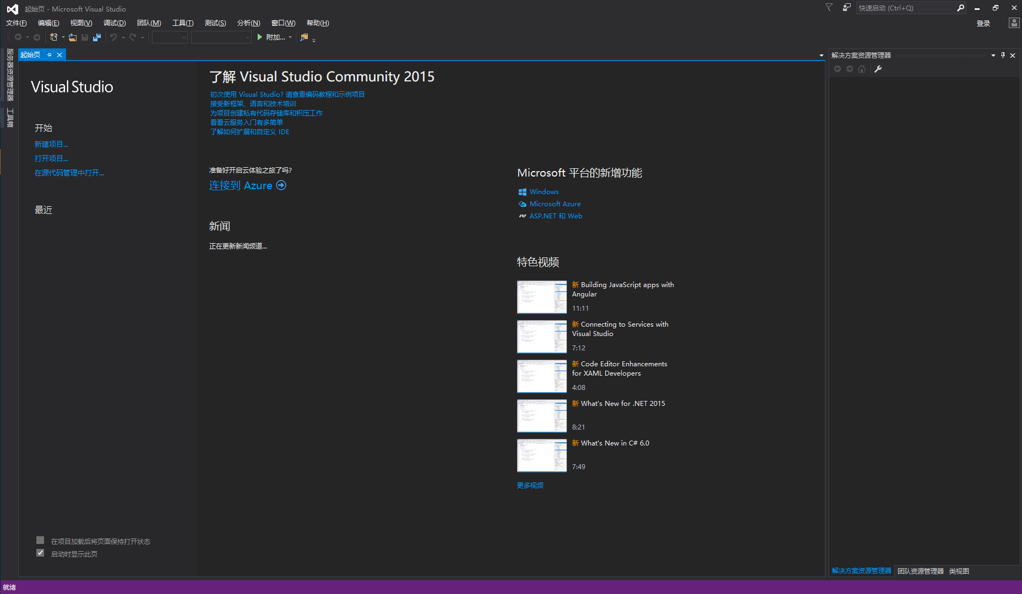This screenshot has width=1022, height=594.
Task: Open the Solution Platforms combo box
Action: click(221, 37)
